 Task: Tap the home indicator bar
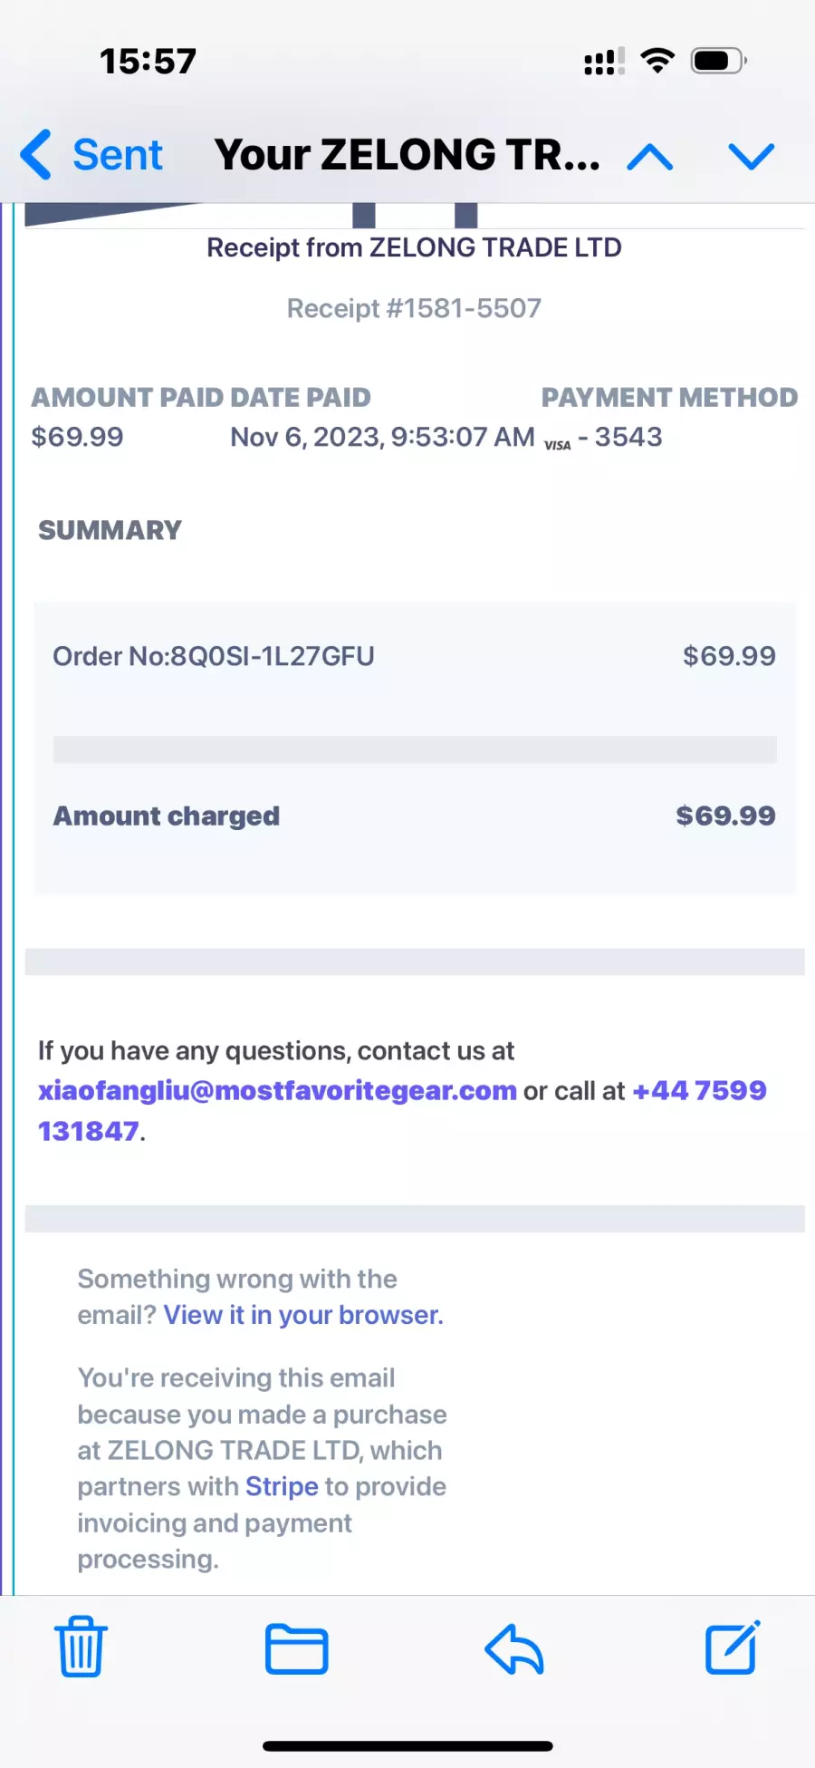click(x=407, y=1746)
